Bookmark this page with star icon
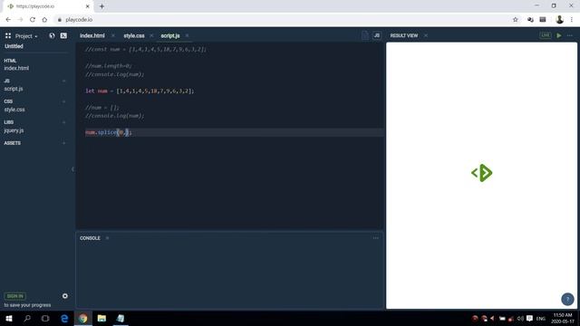This screenshot has height=326, width=580. tap(516, 20)
